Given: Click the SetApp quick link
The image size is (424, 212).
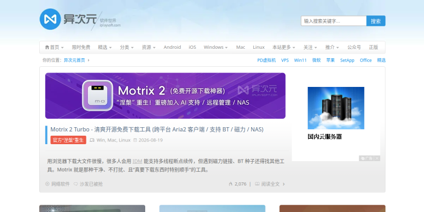Looking at the screenshot, I should pos(347,60).
